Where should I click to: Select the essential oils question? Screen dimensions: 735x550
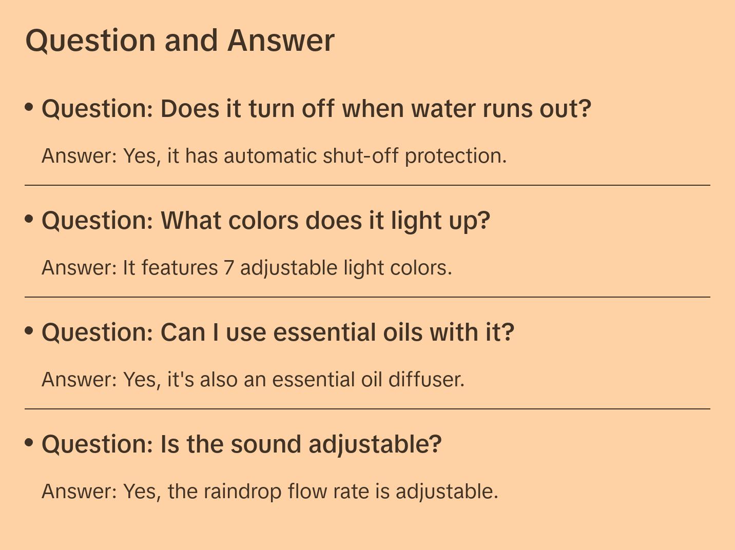[278, 332]
